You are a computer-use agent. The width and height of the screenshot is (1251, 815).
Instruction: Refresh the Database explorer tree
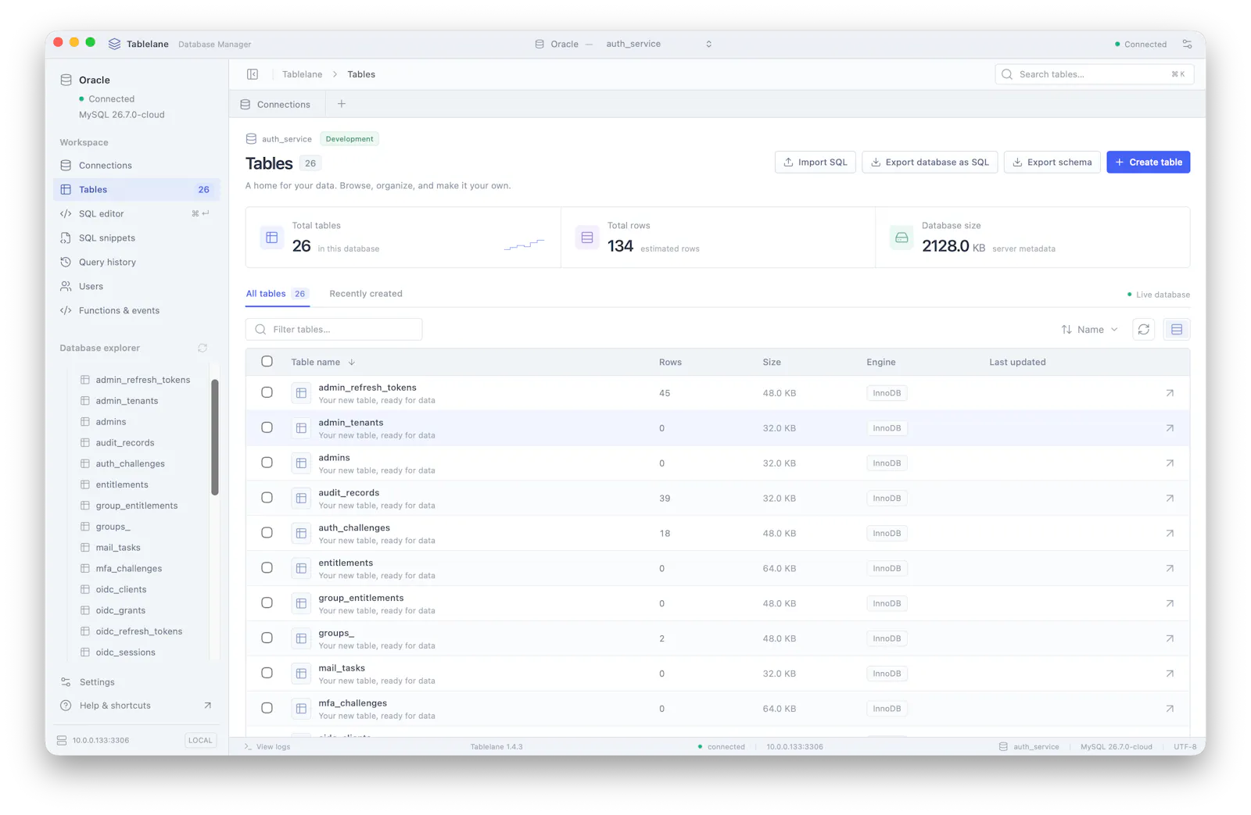pyautogui.click(x=203, y=348)
